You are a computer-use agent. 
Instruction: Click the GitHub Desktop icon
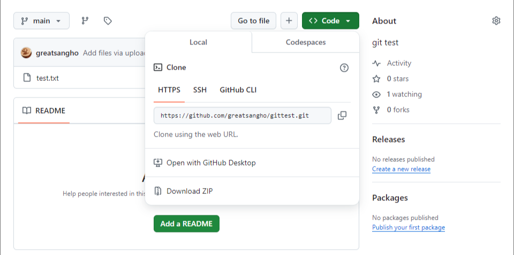click(x=158, y=163)
